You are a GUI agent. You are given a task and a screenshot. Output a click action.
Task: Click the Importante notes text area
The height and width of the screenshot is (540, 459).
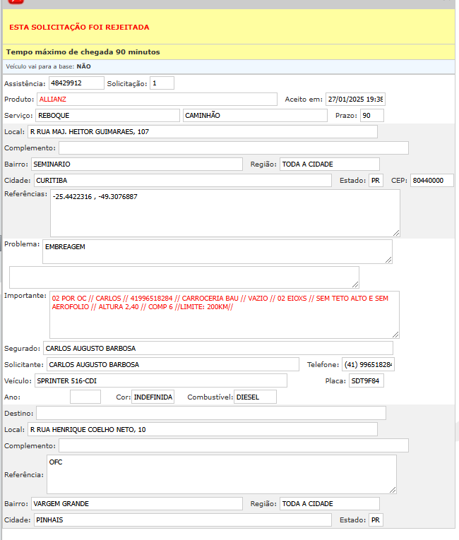[x=224, y=314]
